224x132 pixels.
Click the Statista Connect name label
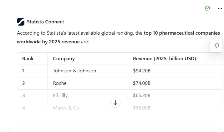[45, 22]
